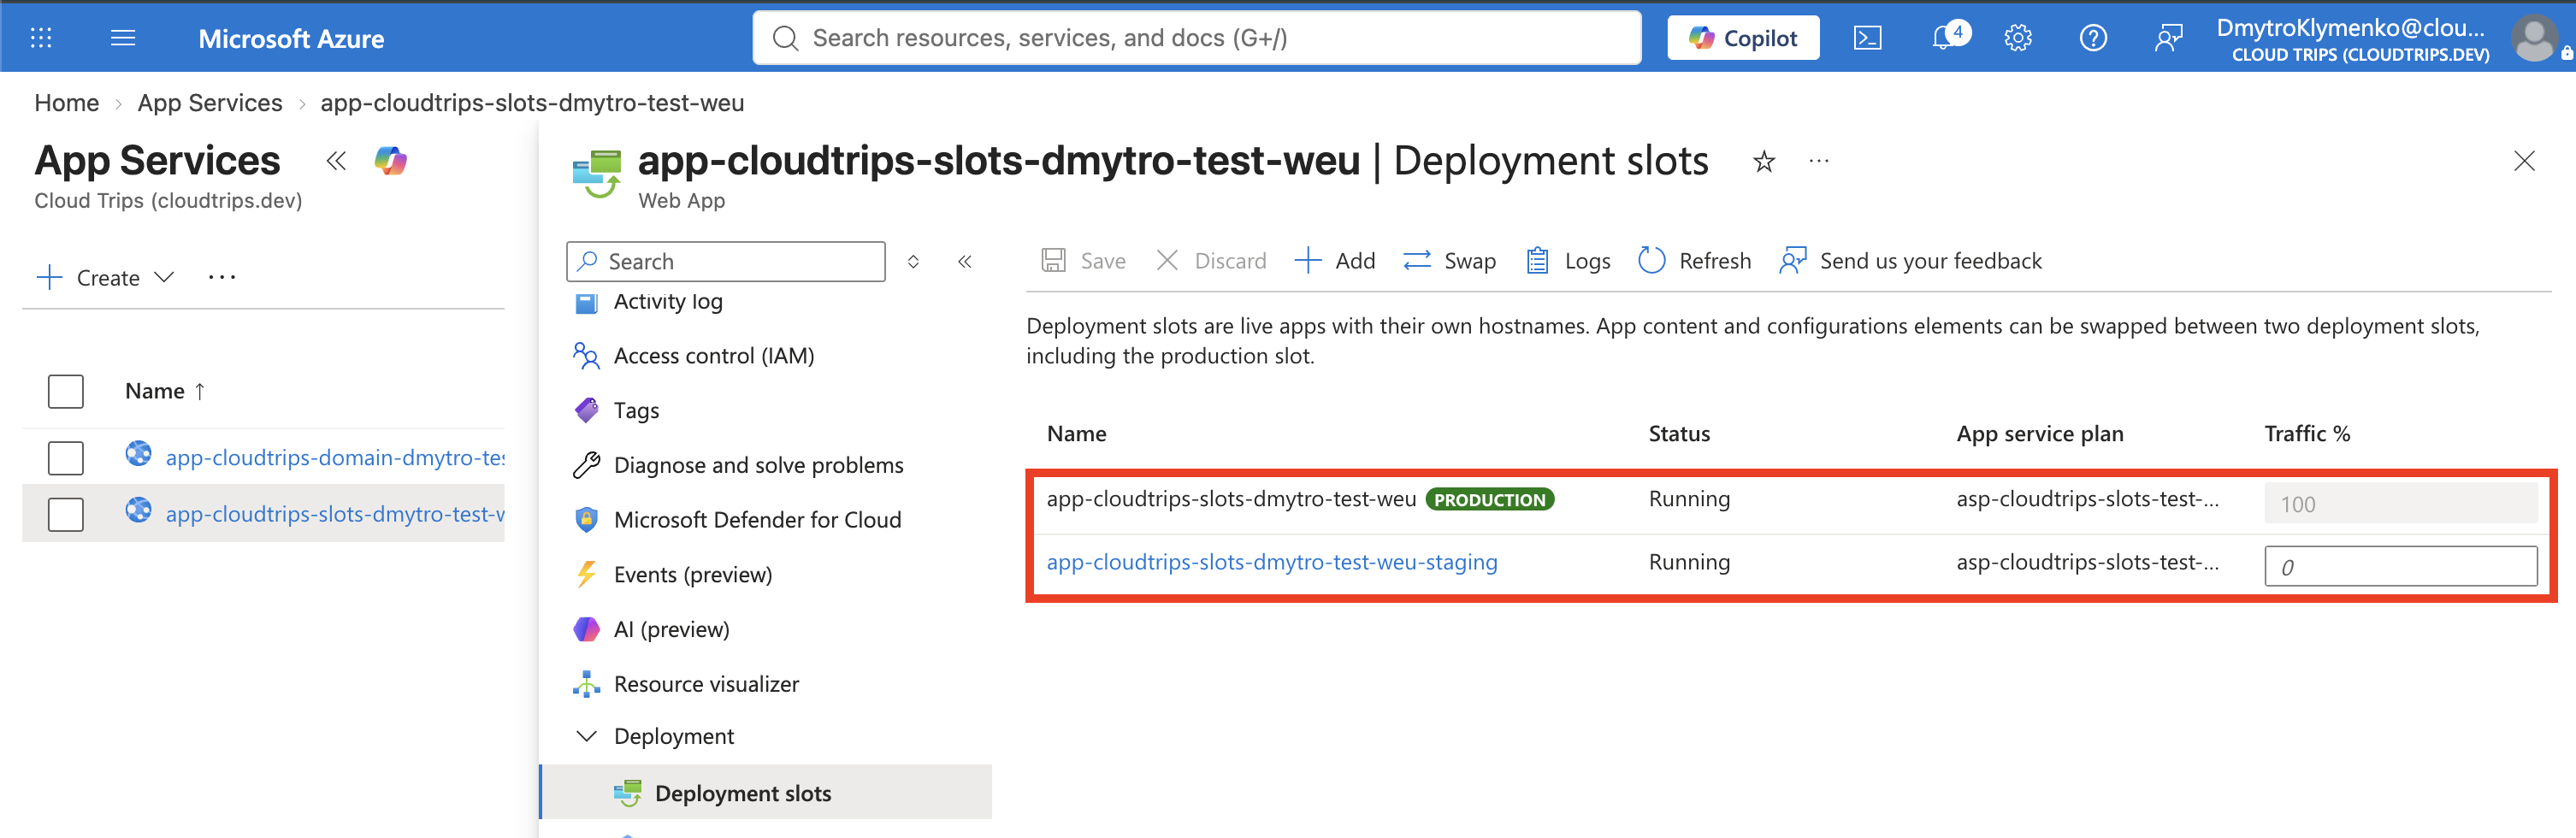The height and width of the screenshot is (838, 2576).
Task: Open the ellipsis menu next to Create
Action: pyautogui.click(x=222, y=278)
